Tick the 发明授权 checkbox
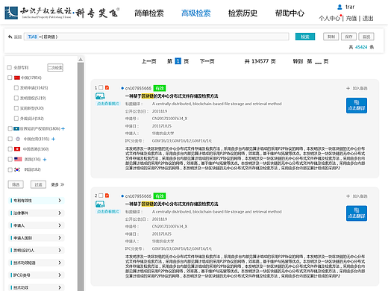Screen dimensions: 388x291 coord(16,98)
